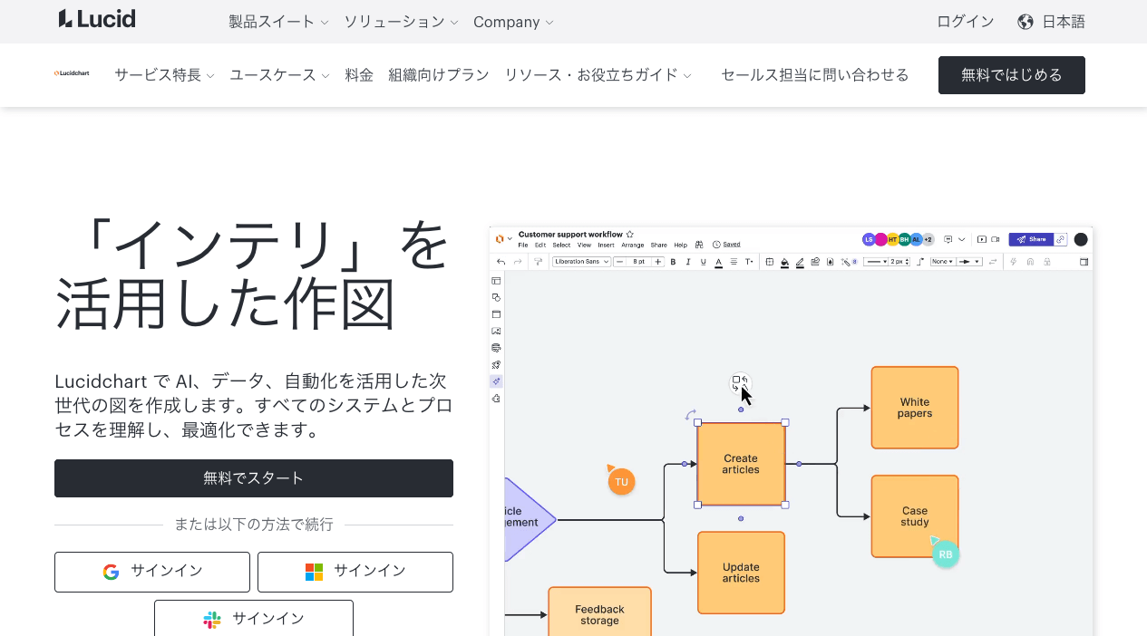Click the globe language icon
The width and height of the screenshot is (1147, 636).
1025,22
